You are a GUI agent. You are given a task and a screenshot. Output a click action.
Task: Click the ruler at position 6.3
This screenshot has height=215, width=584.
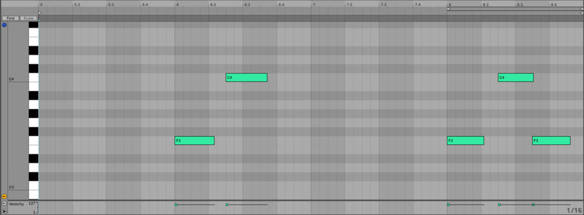point(248,5)
